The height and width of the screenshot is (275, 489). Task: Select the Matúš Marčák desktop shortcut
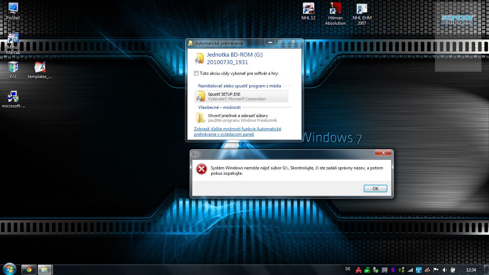pyautogui.click(x=13, y=43)
